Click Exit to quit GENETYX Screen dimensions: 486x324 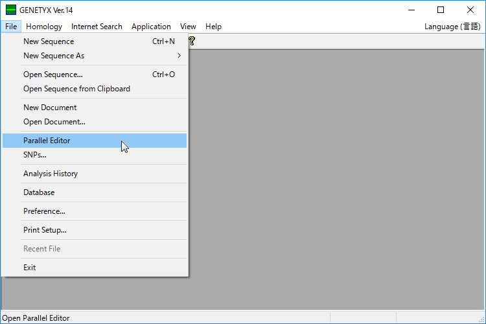(95, 268)
